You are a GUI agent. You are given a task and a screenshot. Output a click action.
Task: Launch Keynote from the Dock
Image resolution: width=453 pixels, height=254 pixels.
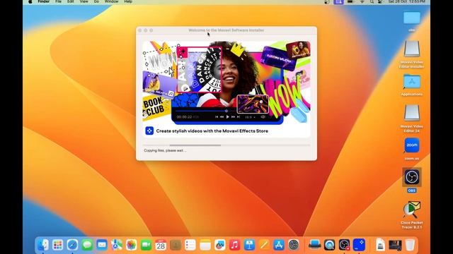click(249, 245)
